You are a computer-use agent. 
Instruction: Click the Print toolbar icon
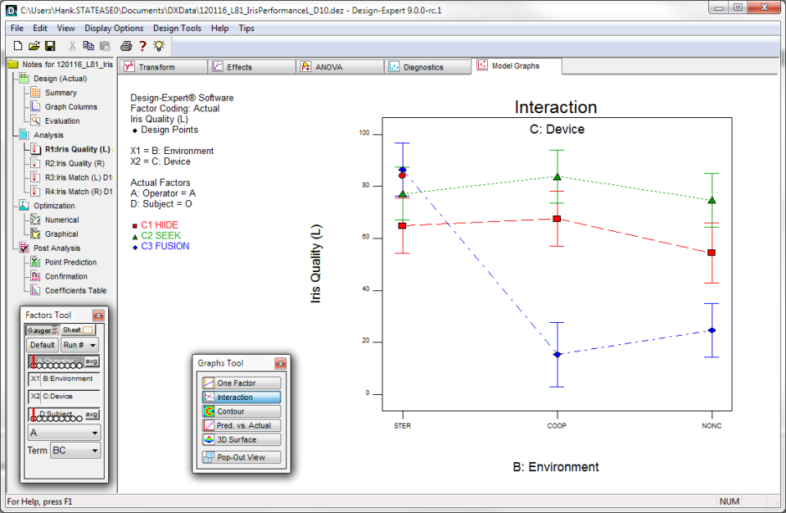[126, 46]
